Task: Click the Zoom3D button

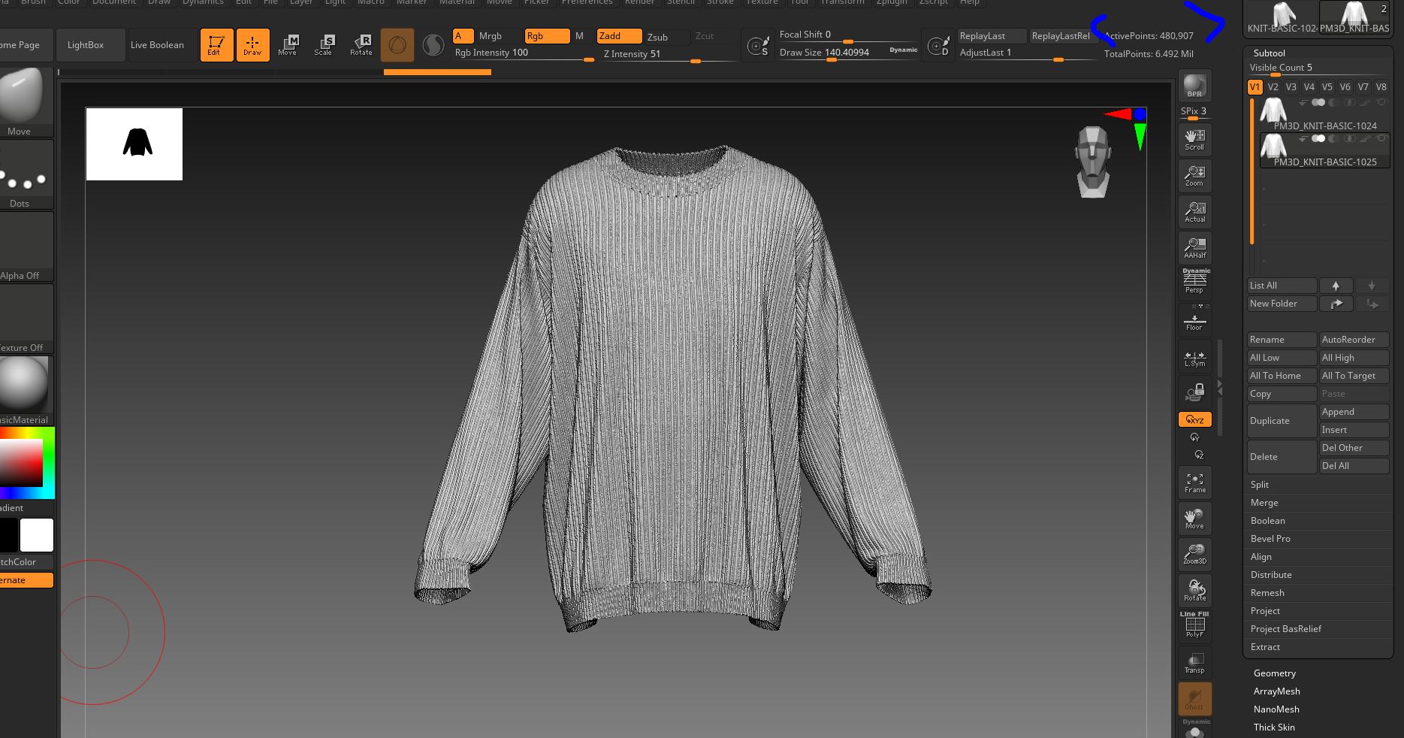Action: (x=1194, y=555)
